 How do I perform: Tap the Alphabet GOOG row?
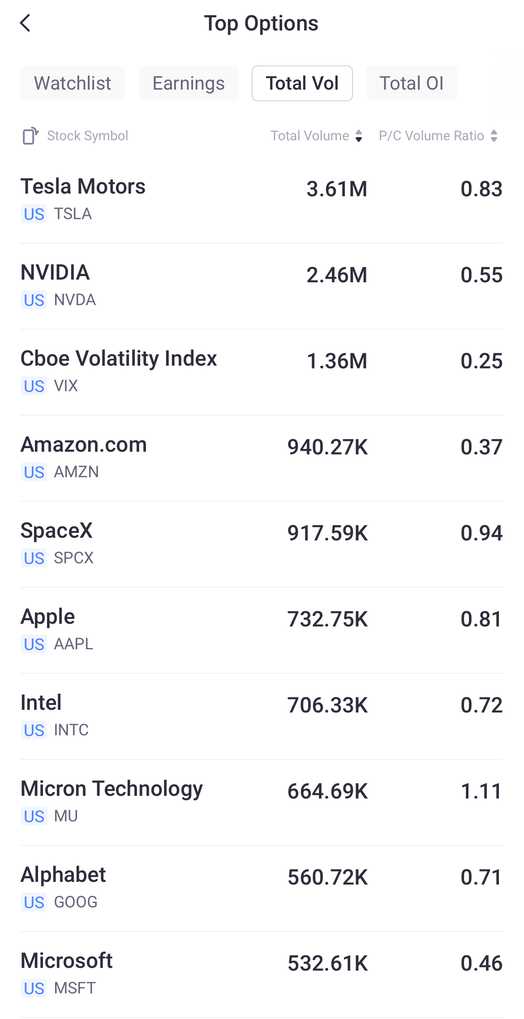point(262,889)
